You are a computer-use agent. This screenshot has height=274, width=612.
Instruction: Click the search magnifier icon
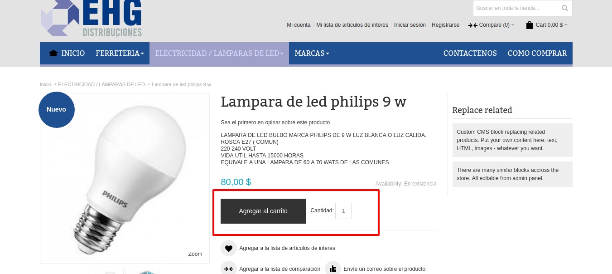point(564,8)
